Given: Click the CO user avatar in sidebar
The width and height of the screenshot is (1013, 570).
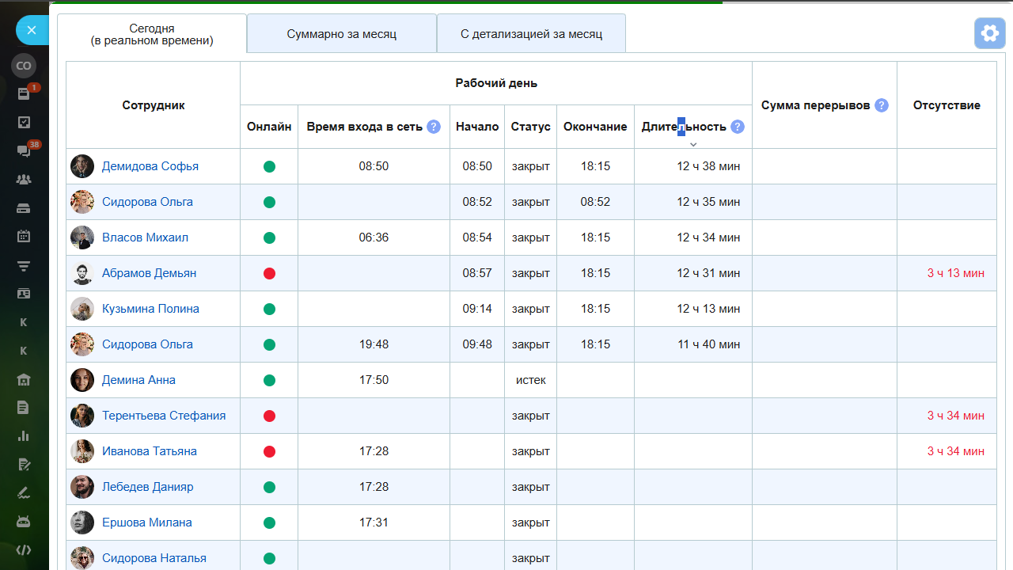Looking at the screenshot, I should 24,66.
